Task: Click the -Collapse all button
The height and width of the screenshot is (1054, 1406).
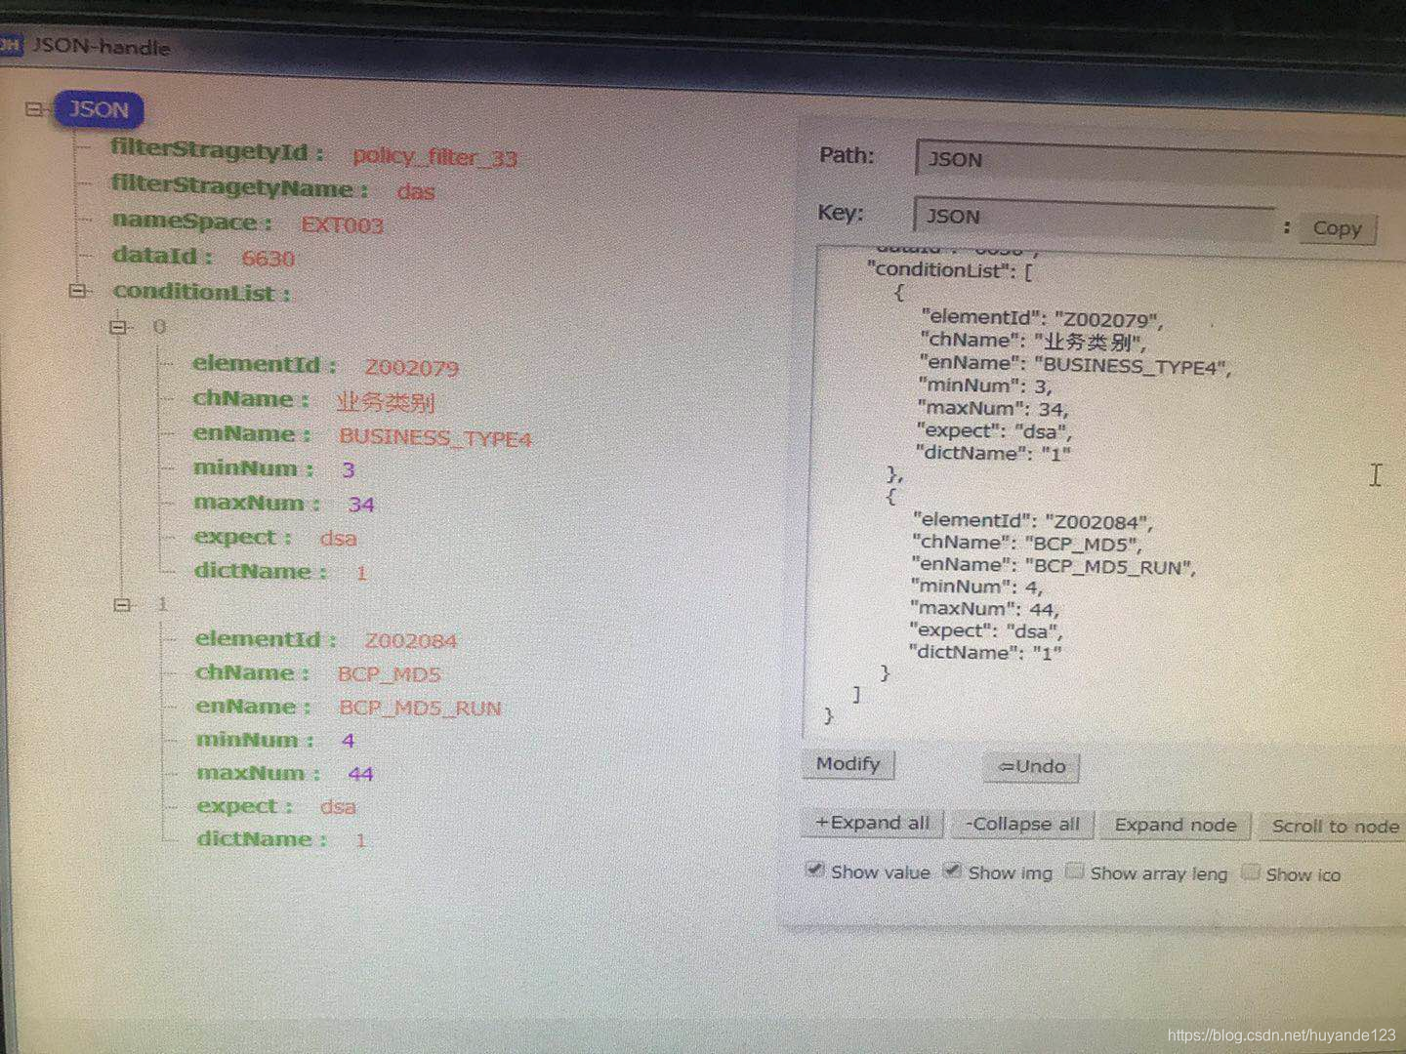Action: click(1022, 825)
